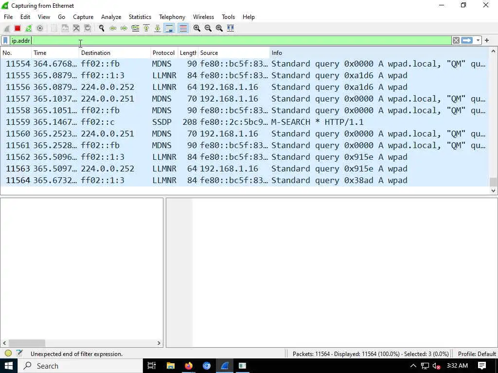Open the File menu
This screenshot has width=498, height=373.
(8, 17)
